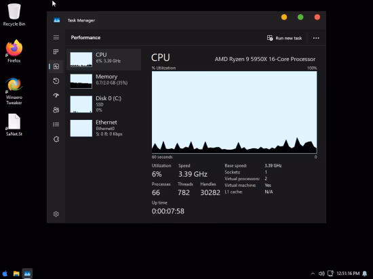
Task: Open the clock showing 12:51:16 PM
Action: pyautogui.click(x=348, y=274)
